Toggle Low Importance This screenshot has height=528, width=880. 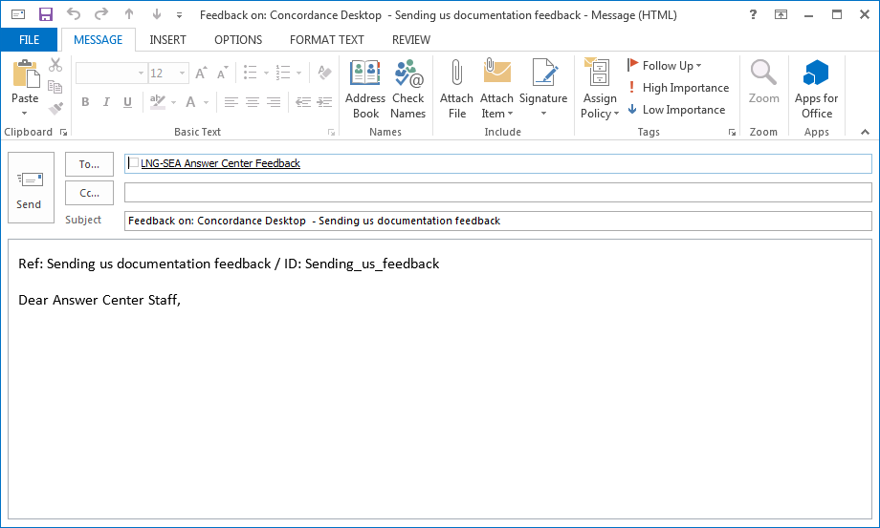[x=677, y=110]
